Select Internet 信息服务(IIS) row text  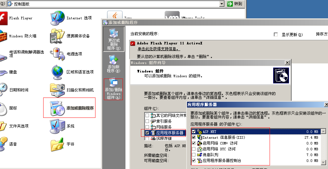coord(224,137)
